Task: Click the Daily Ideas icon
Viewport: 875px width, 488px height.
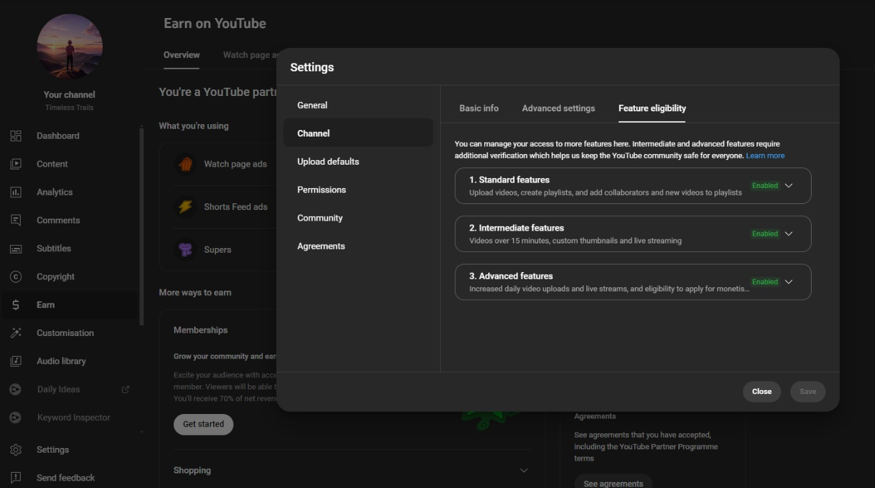Action: [x=15, y=389]
